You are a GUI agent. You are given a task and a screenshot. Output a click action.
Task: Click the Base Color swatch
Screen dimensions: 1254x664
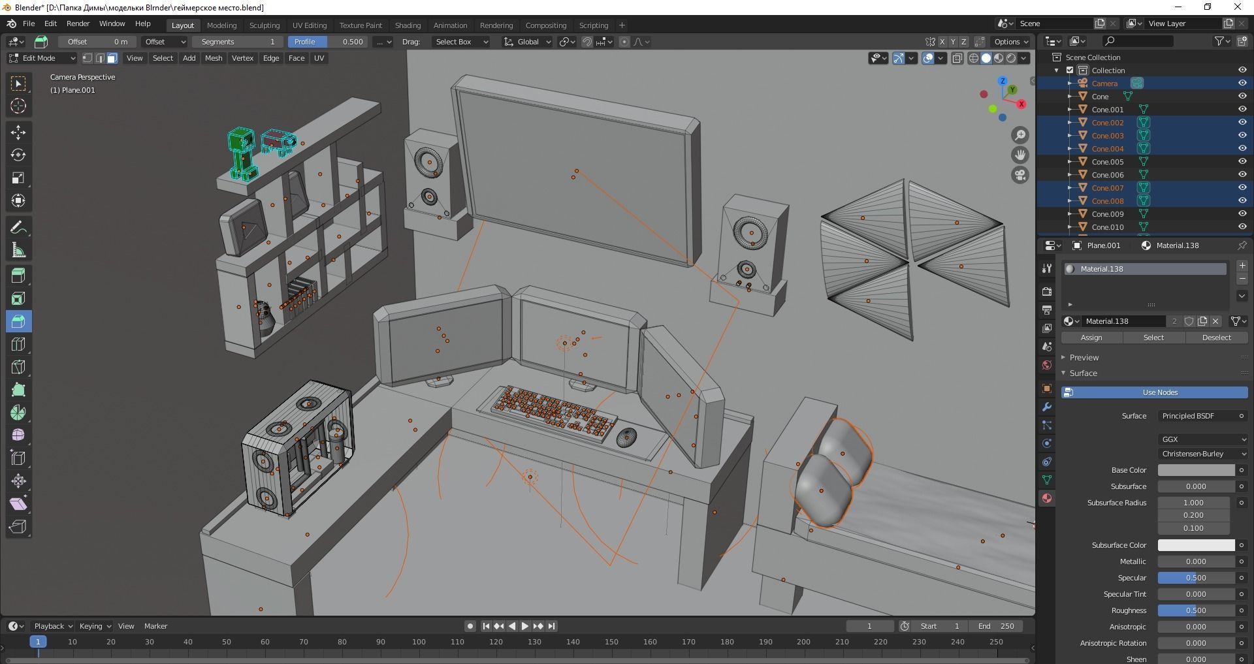[x=1196, y=470]
